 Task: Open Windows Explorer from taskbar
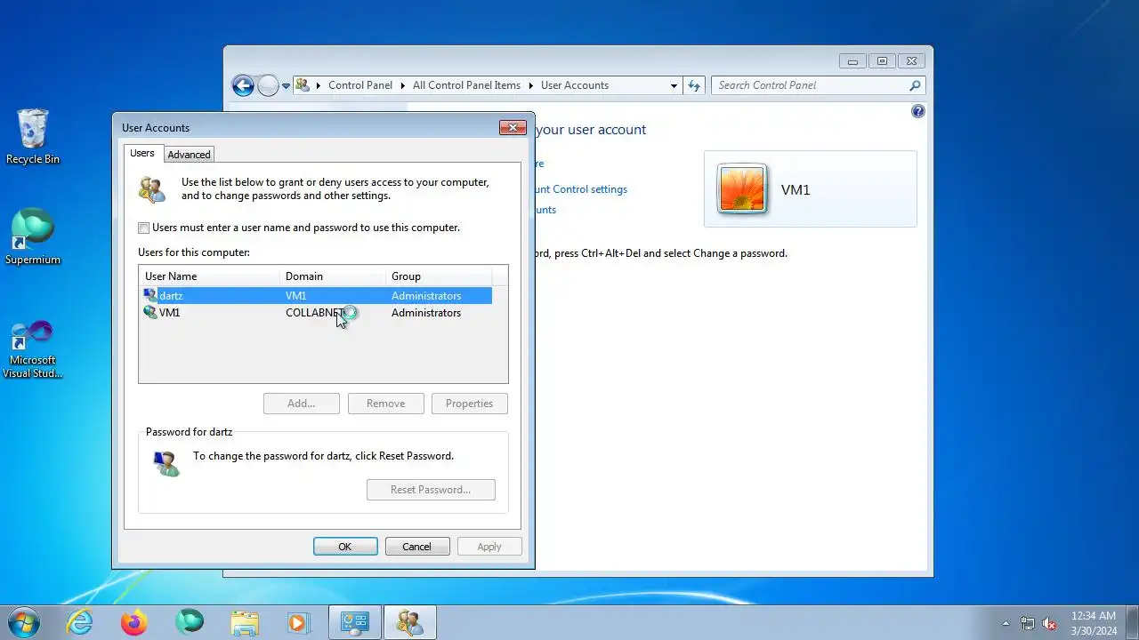(x=244, y=622)
